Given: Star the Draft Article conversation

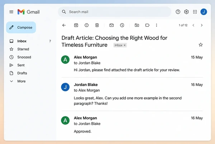Looking at the screenshot, I should [x=201, y=45].
